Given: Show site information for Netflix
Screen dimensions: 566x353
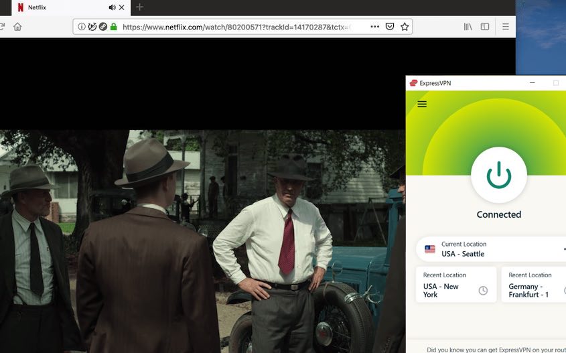Looking at the screenshot, I should click(82, 27).
